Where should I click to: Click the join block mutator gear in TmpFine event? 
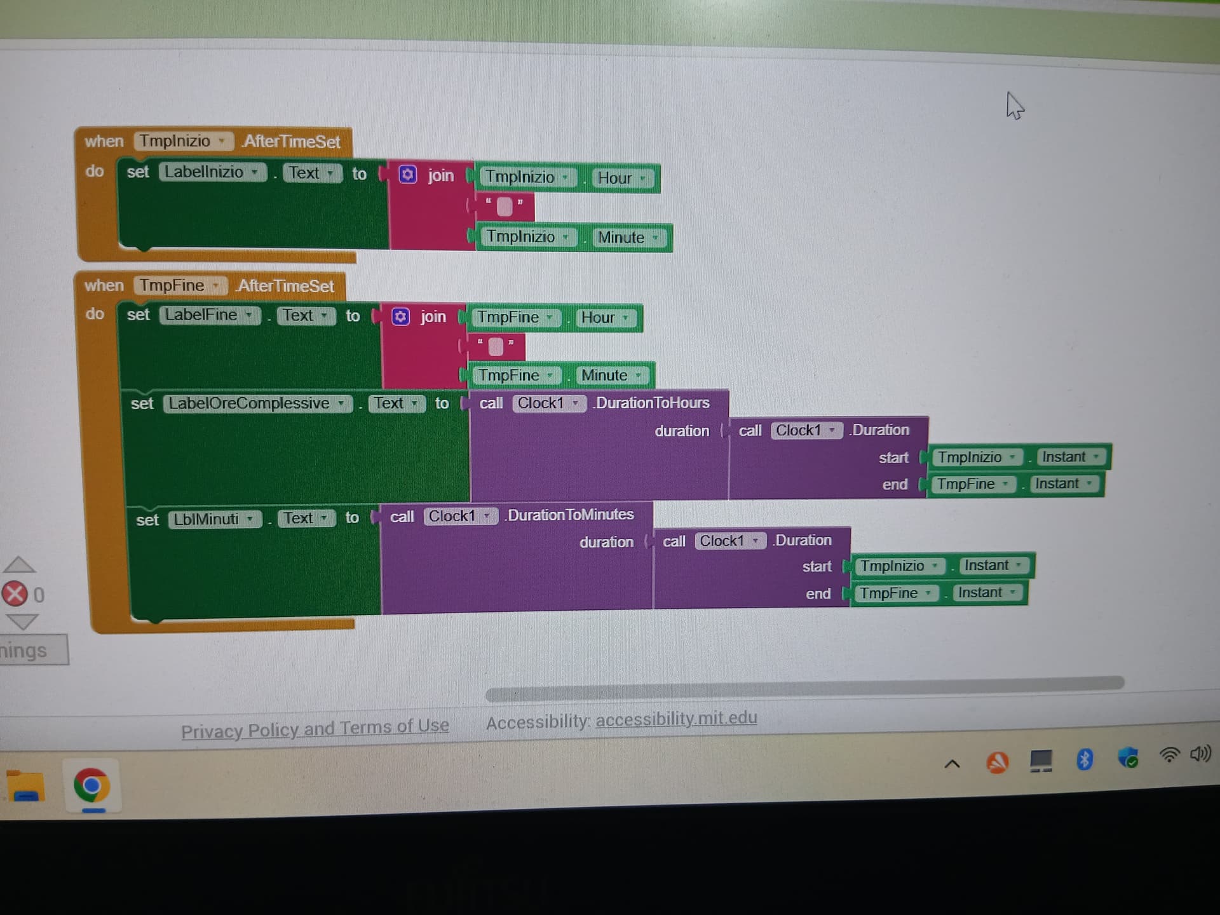pos(400,316)
